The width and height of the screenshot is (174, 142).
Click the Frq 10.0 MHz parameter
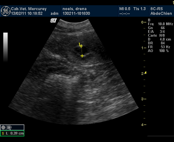[x=160, y=24]
